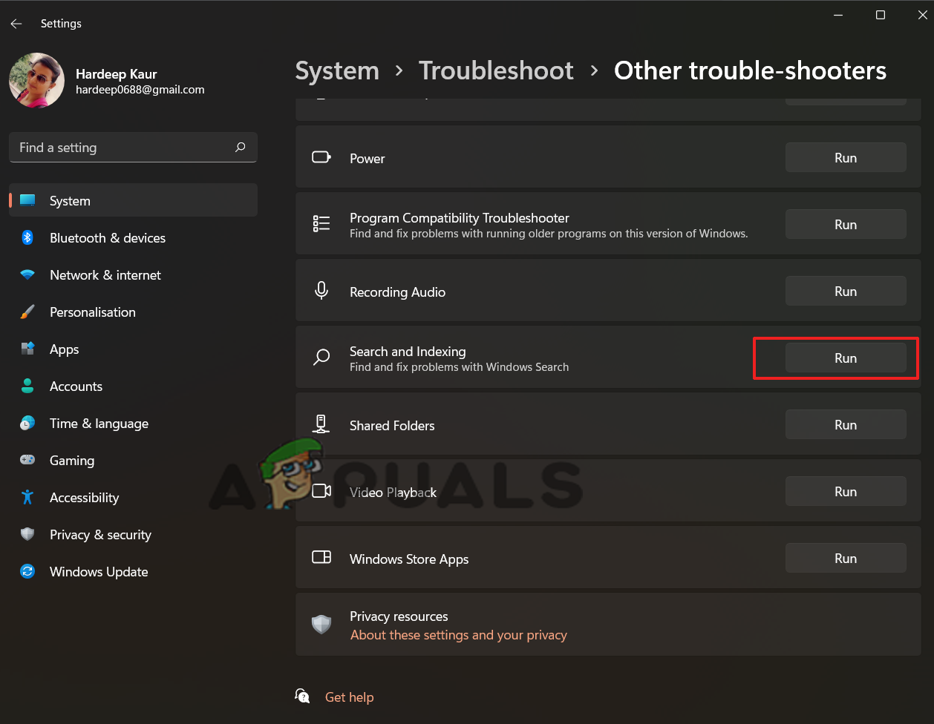This screenshot has height=724, width=934.
Task: Open Bluetooth & devices settings
Action: [107, 238]
